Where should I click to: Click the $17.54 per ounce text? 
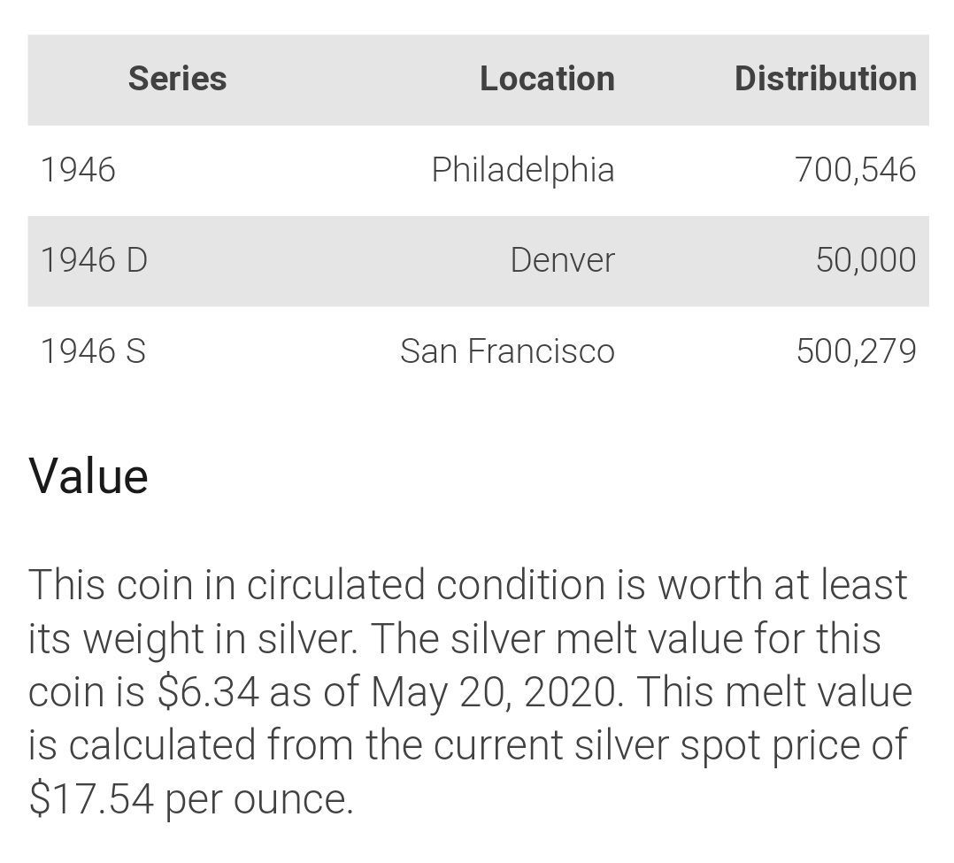[x=191, y=799]
